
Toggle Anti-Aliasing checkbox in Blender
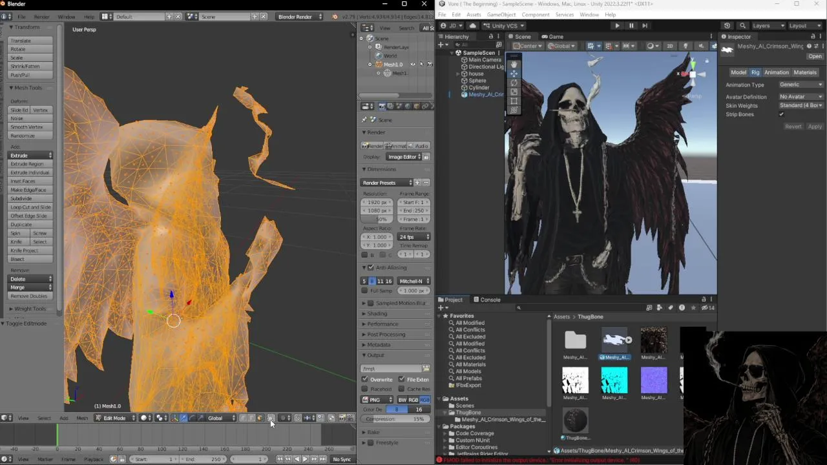[x=370, y=267]
